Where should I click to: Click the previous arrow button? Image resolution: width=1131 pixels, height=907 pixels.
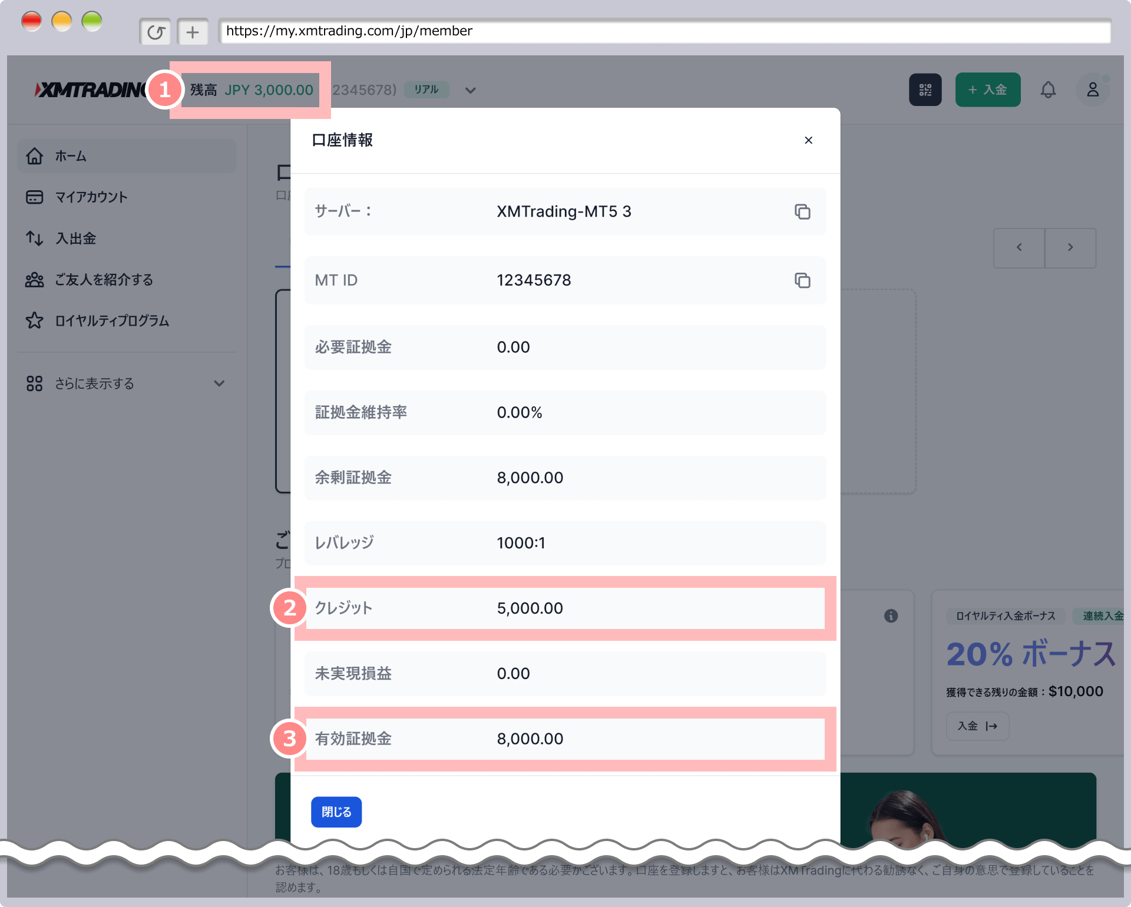click(x=1019, y=247)
